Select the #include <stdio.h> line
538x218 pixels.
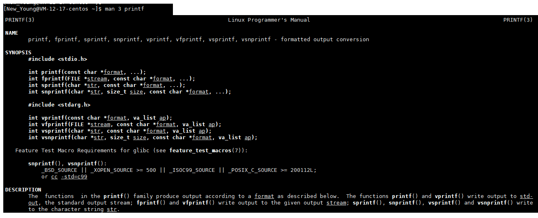(57, 59)
